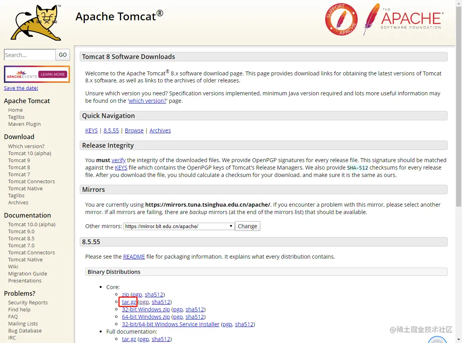Viewport: 462px width, 343px height.
Task: Open IRC sidebar link
Action: click(12, 338)
